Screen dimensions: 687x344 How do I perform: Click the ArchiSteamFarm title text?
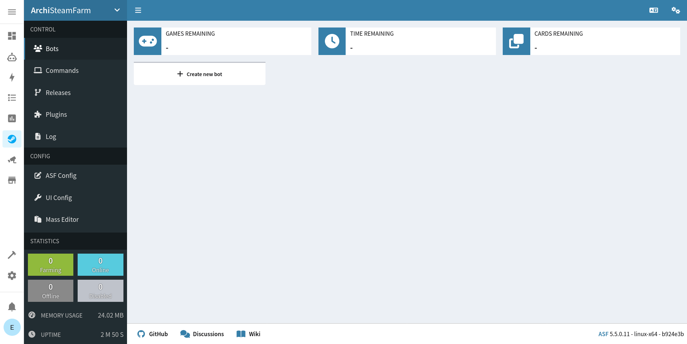(61, 10)
